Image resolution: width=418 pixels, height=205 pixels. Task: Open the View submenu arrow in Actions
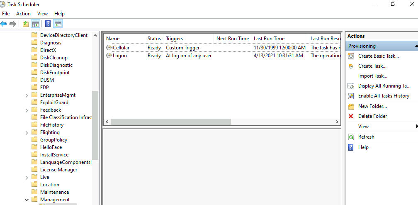pos(417,126)
